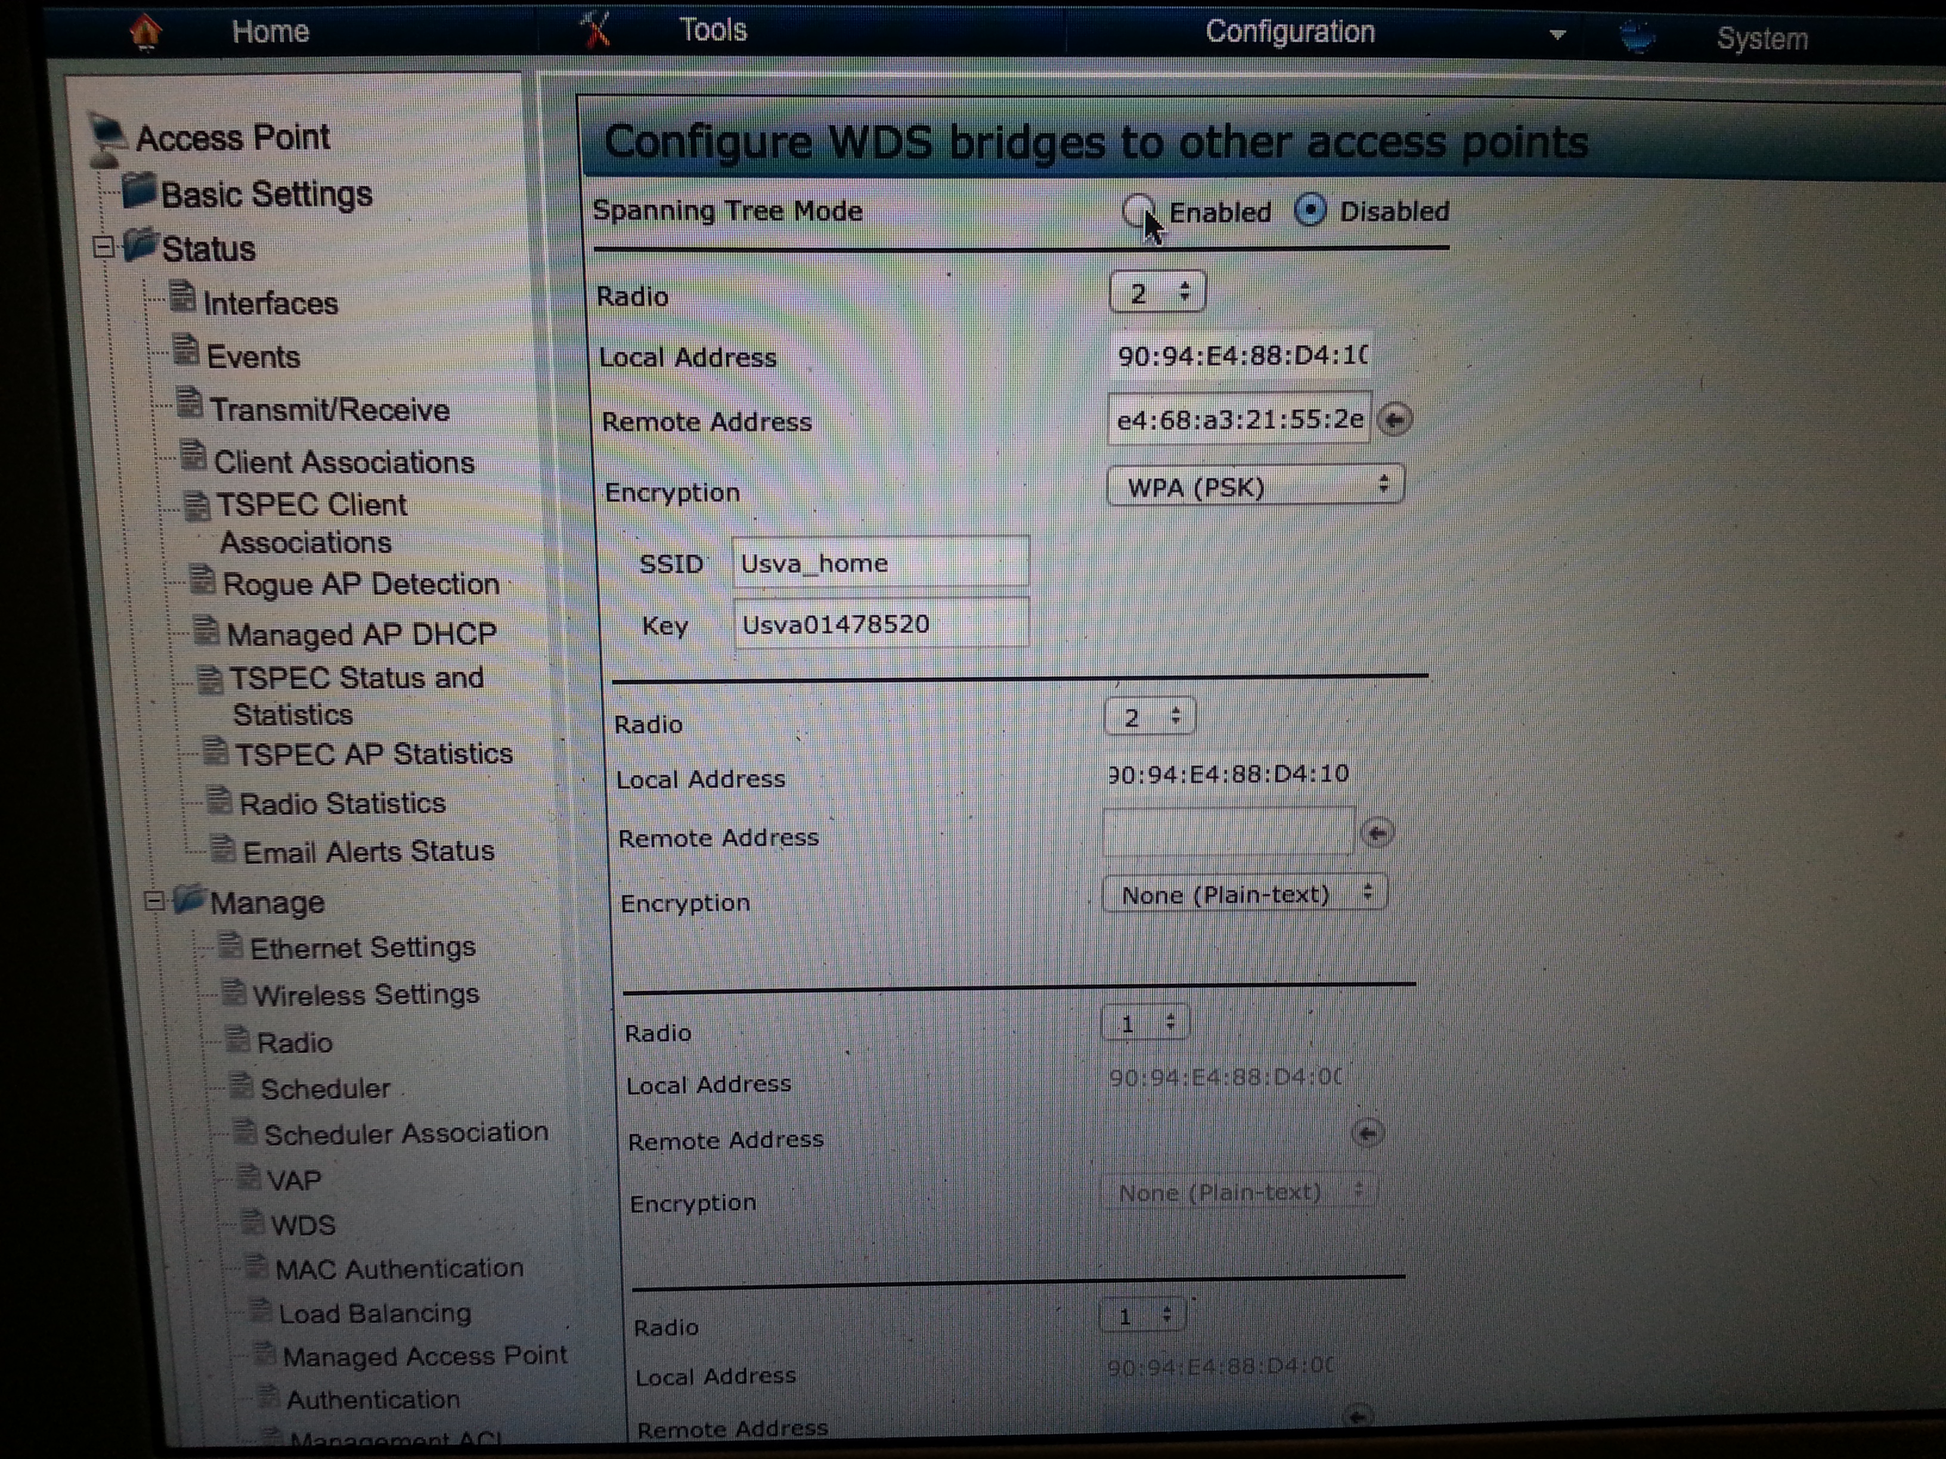Viewport: 1946px width, 1459px height.
Task: Click the System icon in top bar
Action: click(x=1637, y=37)
